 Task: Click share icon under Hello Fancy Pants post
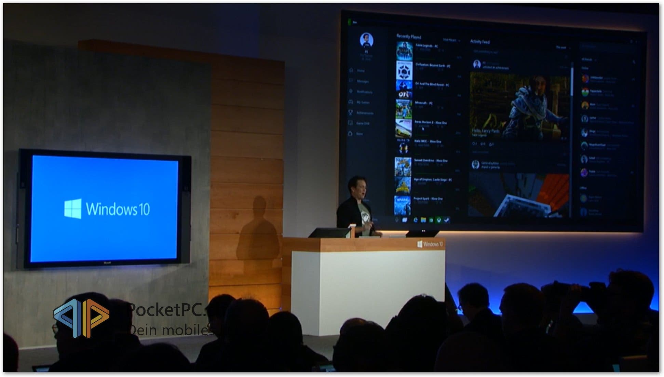[x=491, y=144]
